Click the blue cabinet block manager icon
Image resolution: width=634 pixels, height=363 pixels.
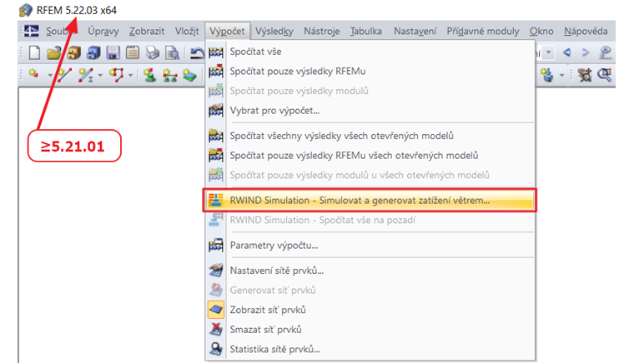(x=93, y=52)
